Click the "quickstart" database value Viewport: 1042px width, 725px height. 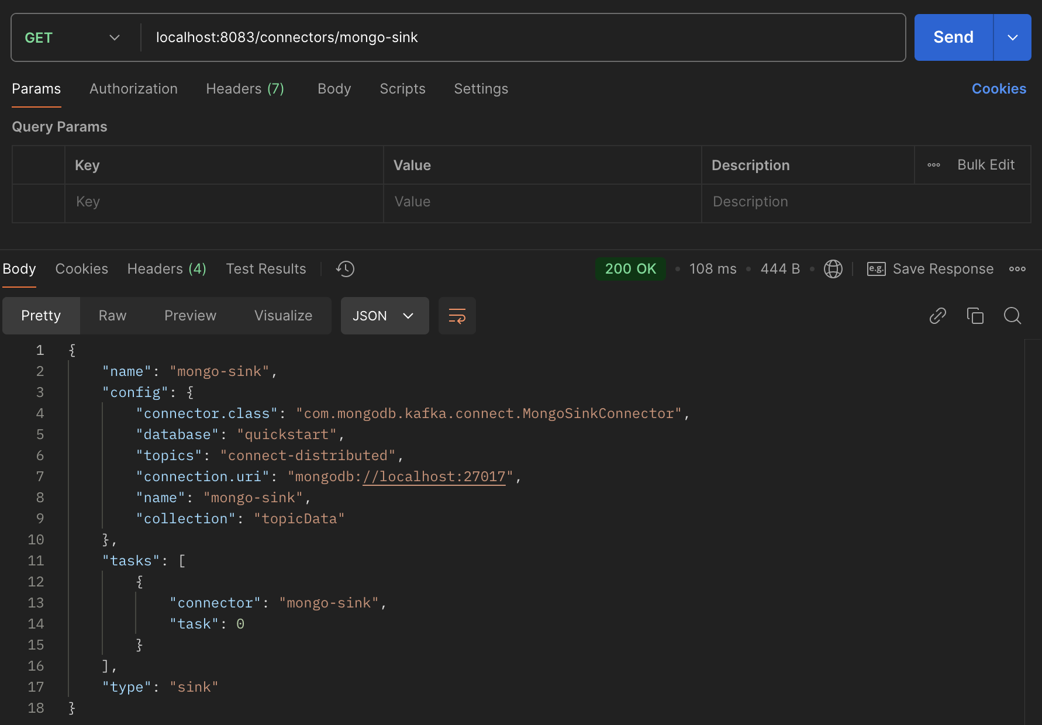pyautogui.click(x=287, y=435)
